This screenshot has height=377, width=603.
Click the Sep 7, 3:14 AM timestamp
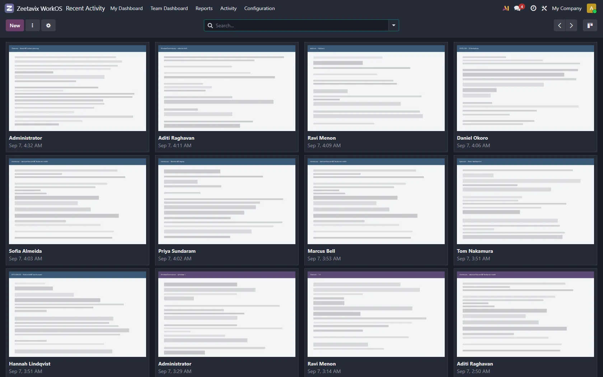pos(324,371)
